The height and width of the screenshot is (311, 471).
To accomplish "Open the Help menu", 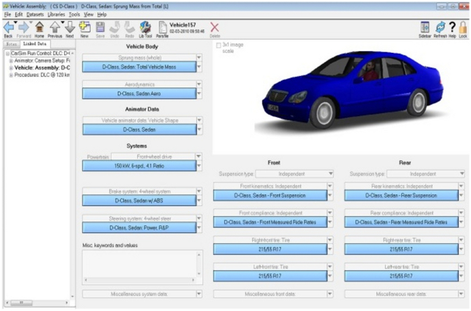I will coord(102,14).
